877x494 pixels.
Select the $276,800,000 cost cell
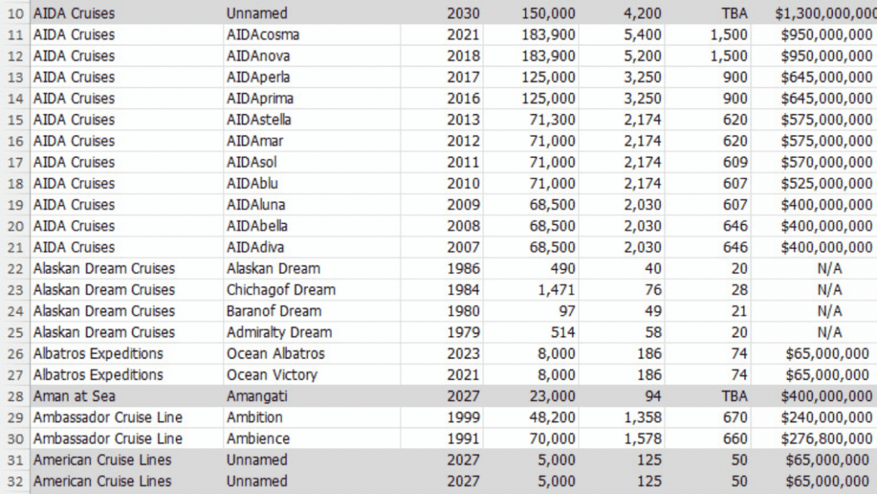814,440
